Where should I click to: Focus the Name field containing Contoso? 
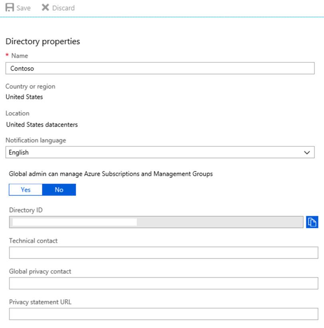[160, 68]
